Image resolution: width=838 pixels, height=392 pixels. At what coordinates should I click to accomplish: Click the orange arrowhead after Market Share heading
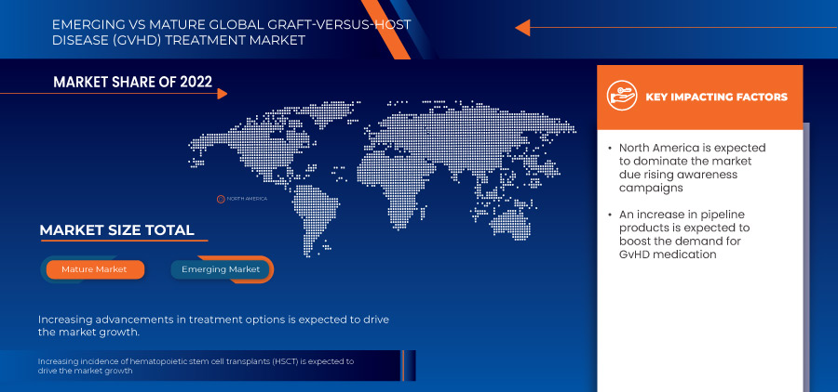click(221, 94)
